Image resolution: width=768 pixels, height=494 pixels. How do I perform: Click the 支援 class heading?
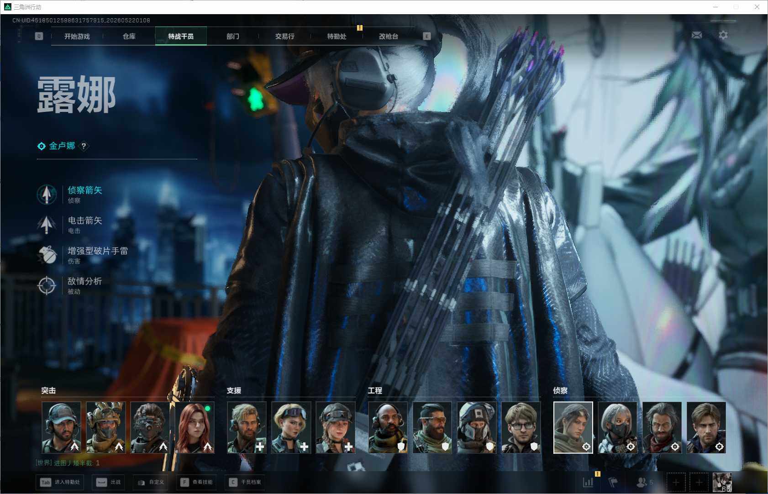(234, 391)
